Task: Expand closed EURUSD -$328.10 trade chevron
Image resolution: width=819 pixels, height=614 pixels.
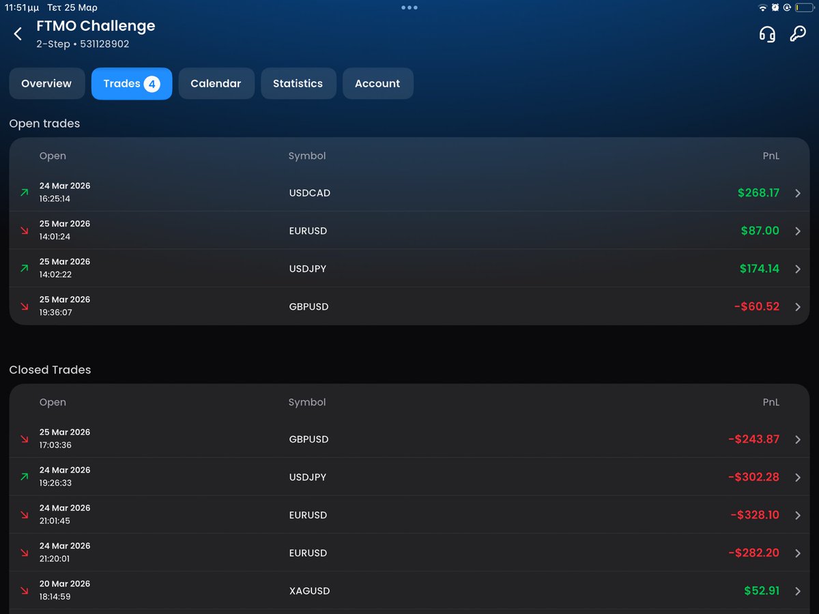Action: 798,515
